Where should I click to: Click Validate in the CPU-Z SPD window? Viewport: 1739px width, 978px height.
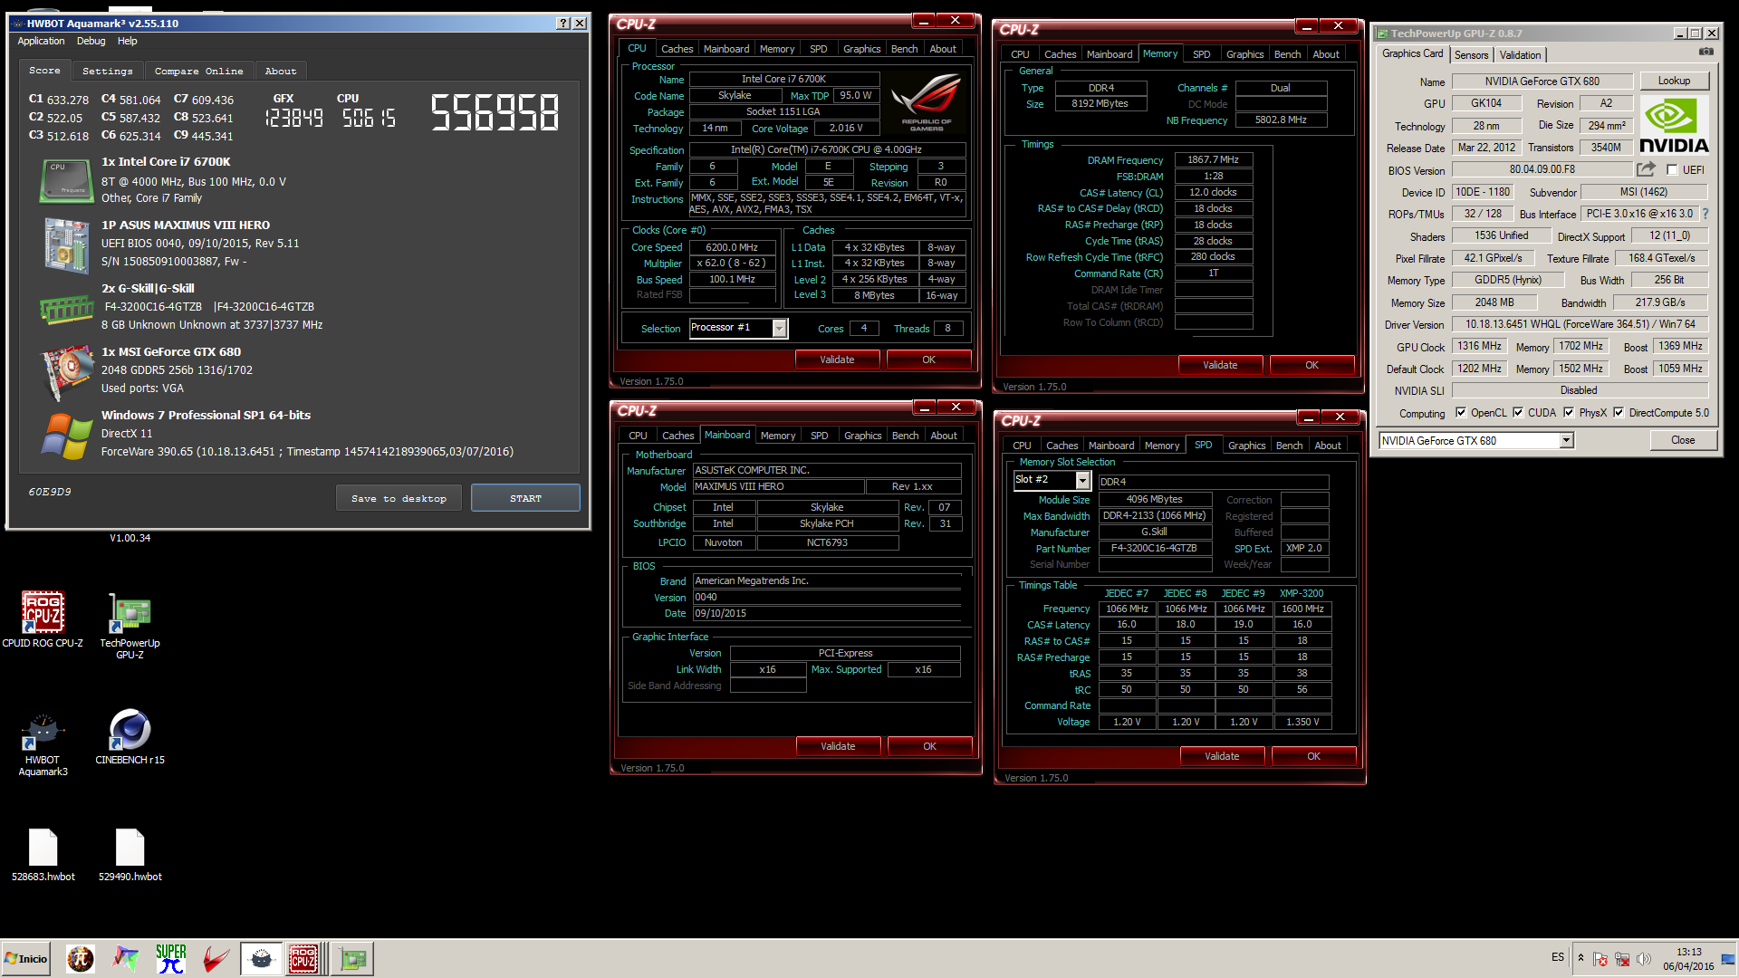1222,756
